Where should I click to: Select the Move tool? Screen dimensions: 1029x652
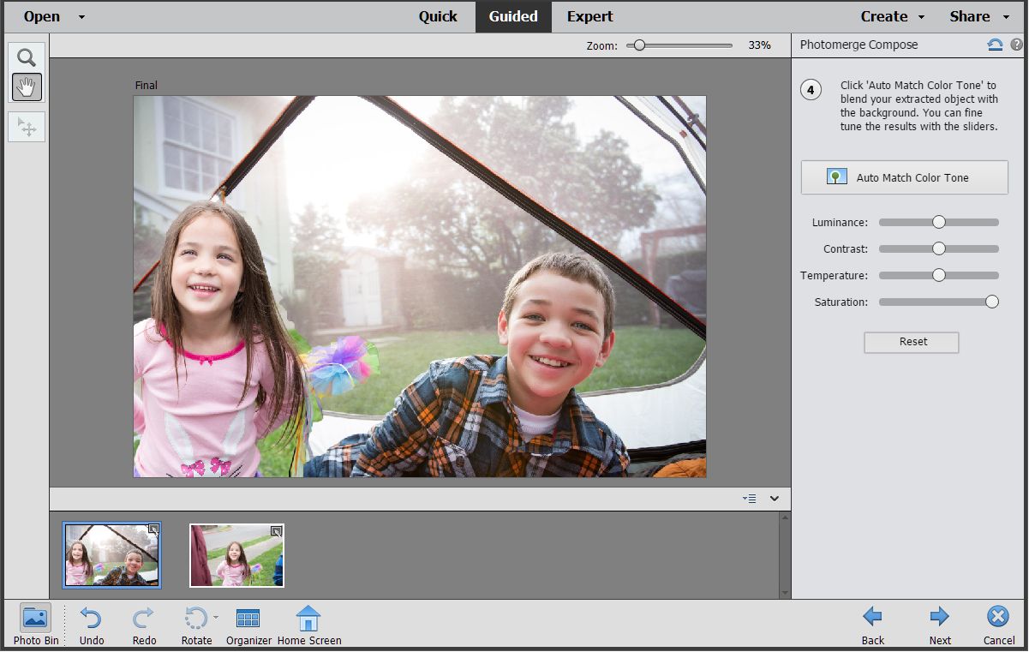27,128
